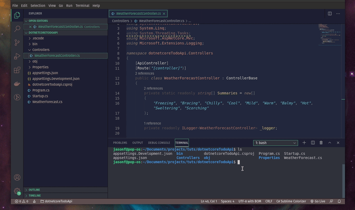Create a new terminal with plus icon

304,143
